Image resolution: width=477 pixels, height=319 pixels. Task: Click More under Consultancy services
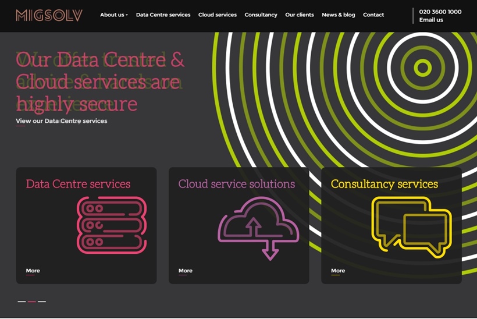click(337, 271)
